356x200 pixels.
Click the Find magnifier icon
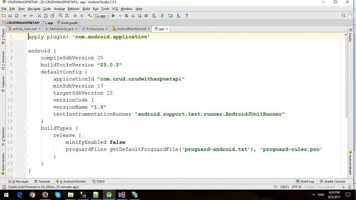pyautogui.click(x=61, y=16)
